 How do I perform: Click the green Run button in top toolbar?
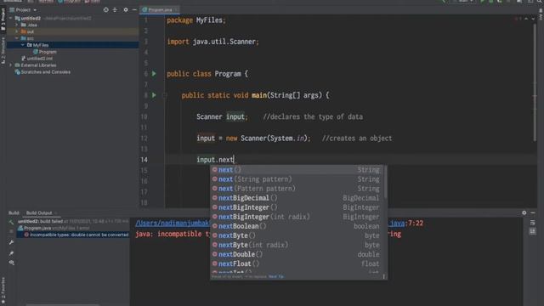coord(482,2)
